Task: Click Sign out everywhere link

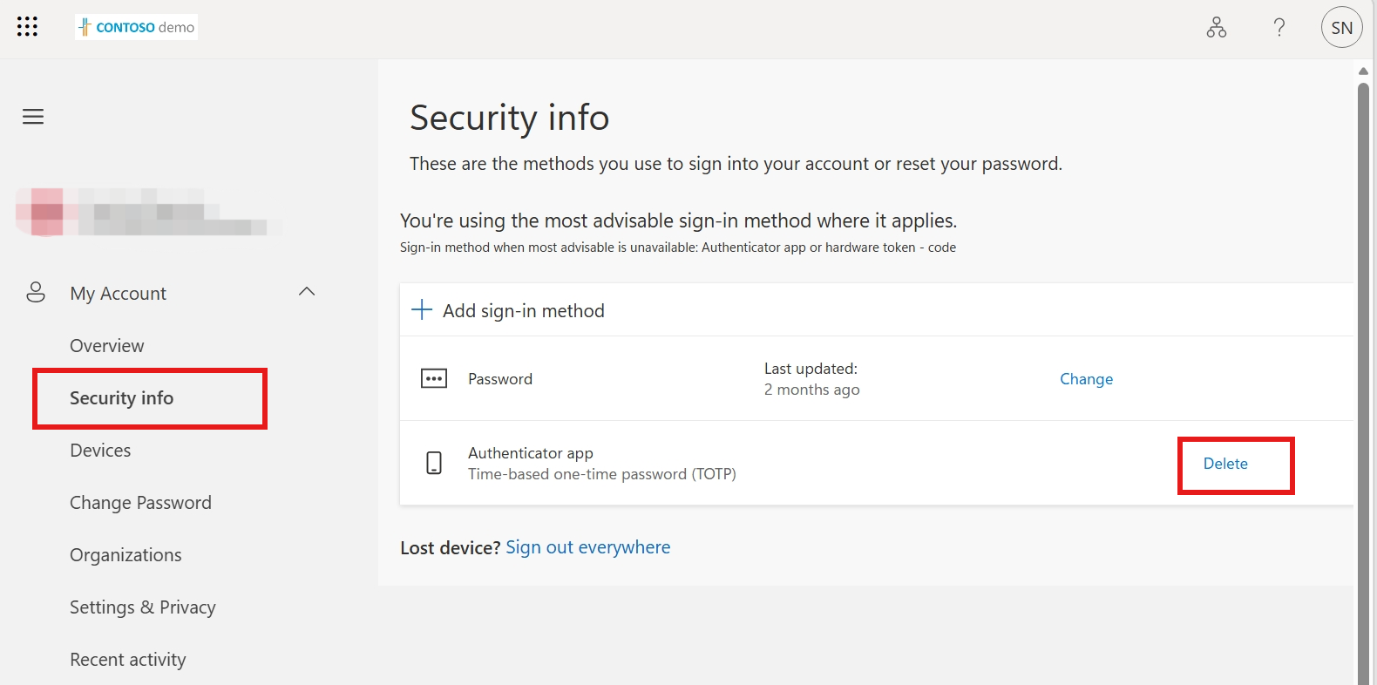Action: pos(588,547)
